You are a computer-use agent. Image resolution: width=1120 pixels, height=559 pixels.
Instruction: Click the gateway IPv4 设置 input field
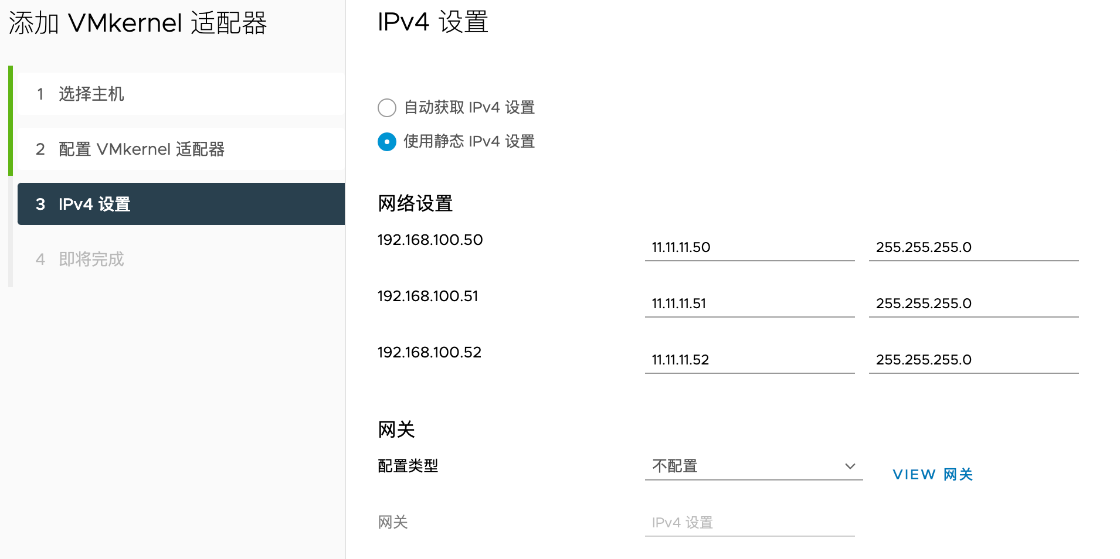pyautogui.click(x=749, y=523)
